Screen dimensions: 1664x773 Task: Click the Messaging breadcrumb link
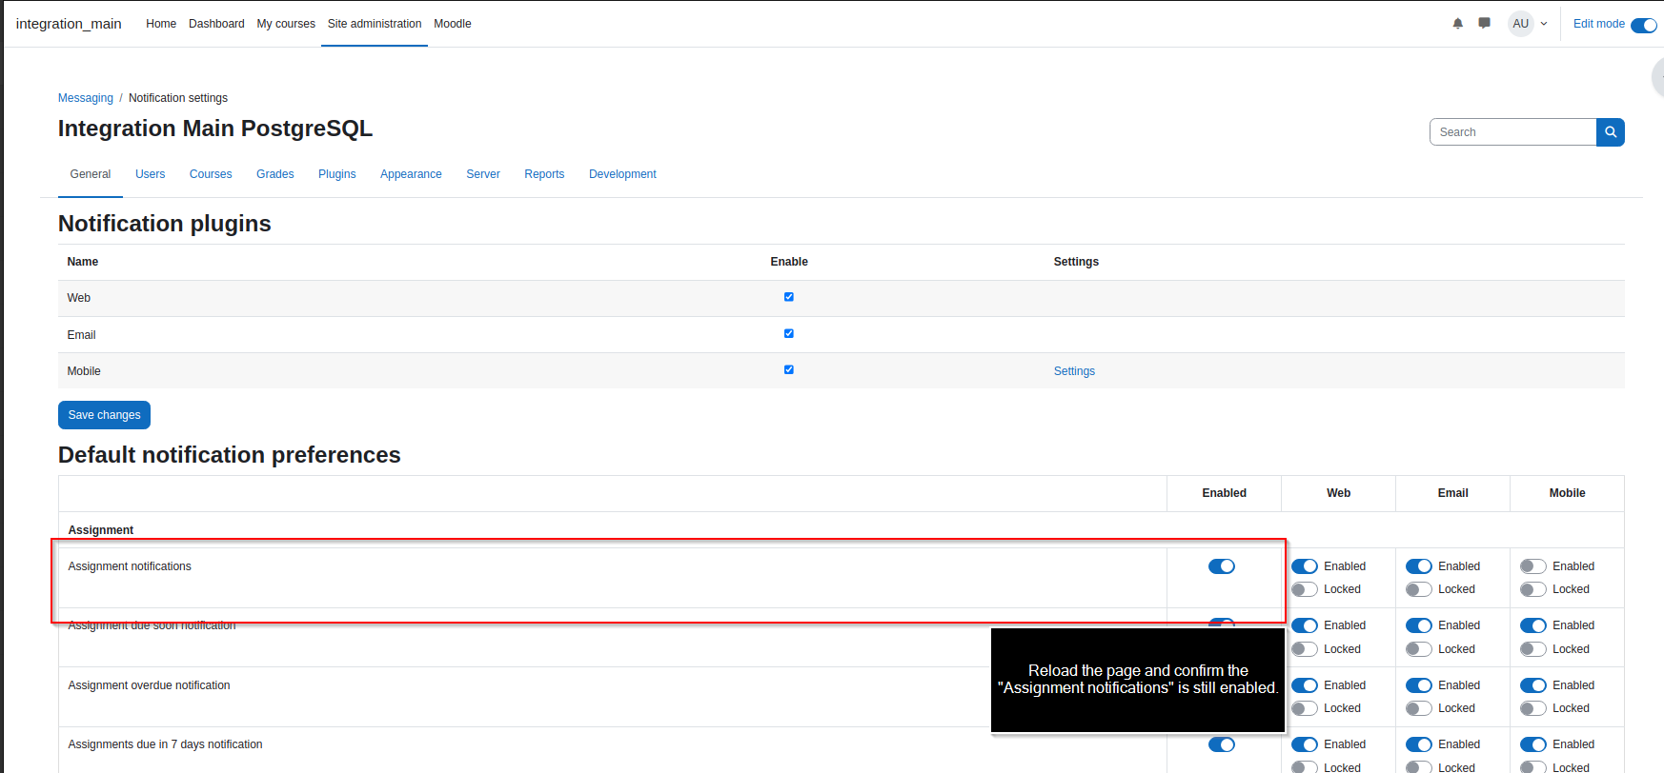pos(86,98)
